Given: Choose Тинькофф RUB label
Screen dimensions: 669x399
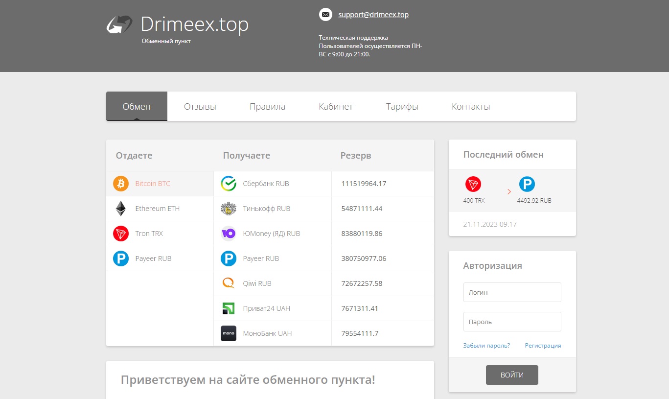Looking at the screenshot, I should coord(267,209).
